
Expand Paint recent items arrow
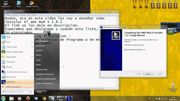[32, 42]
